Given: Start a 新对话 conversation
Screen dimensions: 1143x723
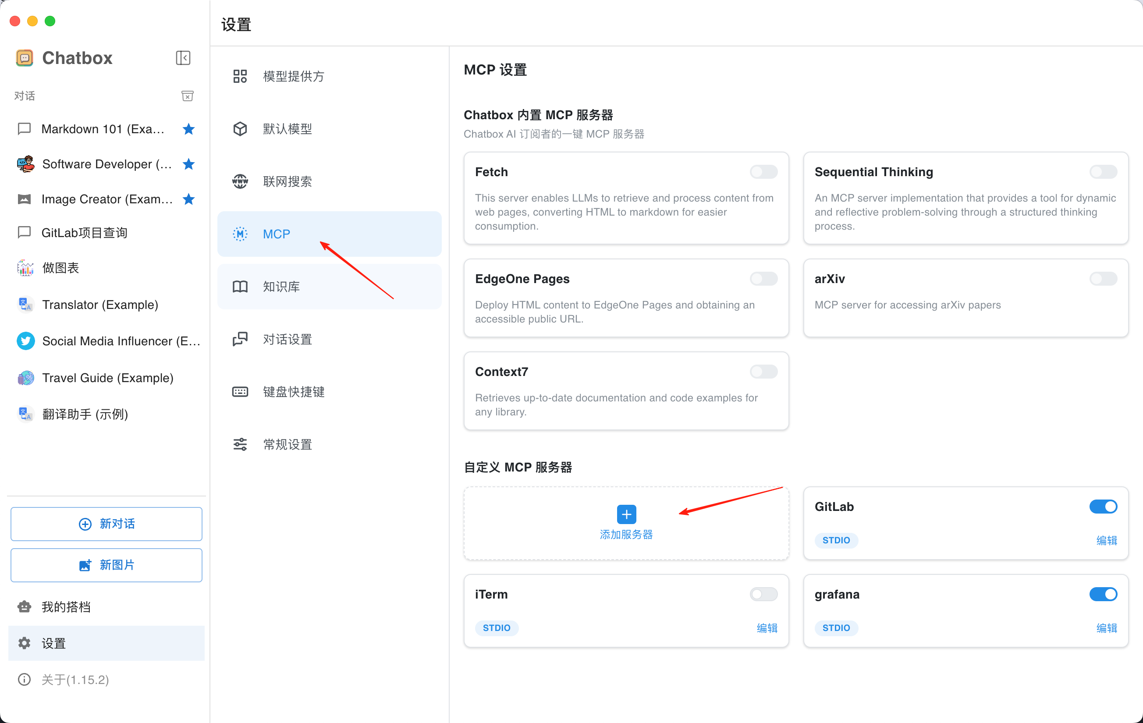Looking at the screenshot, I should (106, 524).
